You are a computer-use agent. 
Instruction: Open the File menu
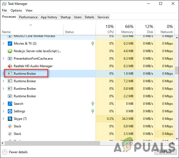[x=4, y=10]
